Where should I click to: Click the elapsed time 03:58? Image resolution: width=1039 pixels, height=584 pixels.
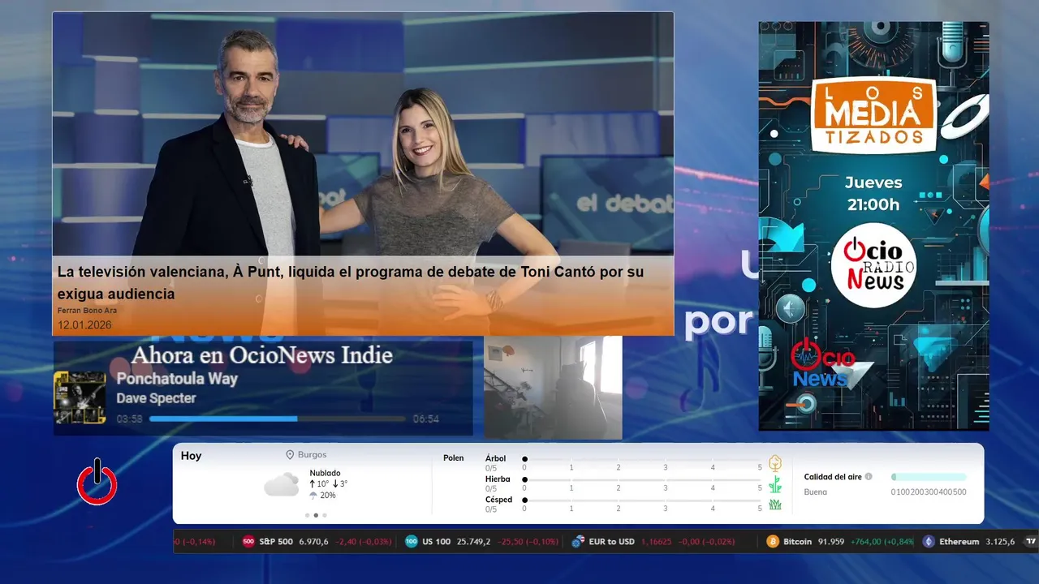click(130, 419)
